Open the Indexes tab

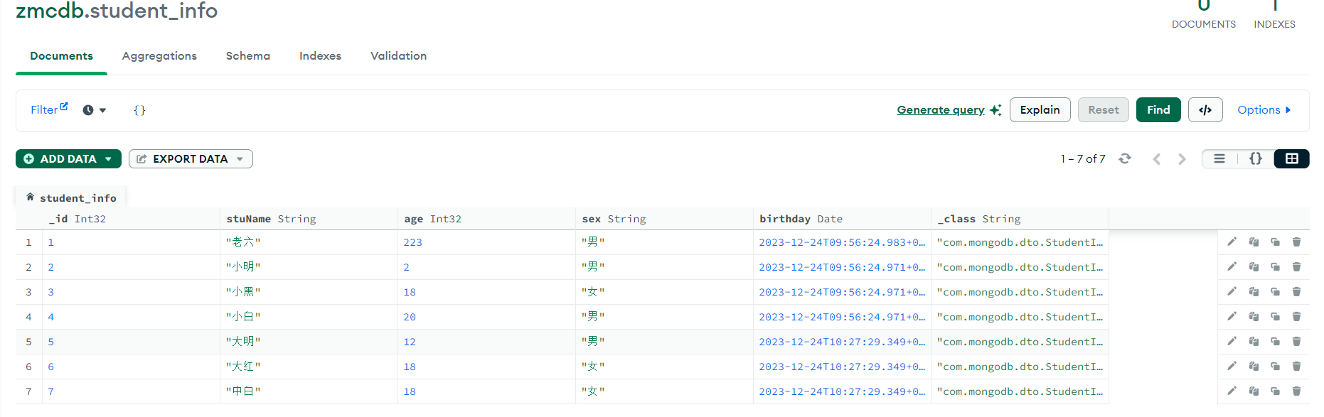(320, 56)
